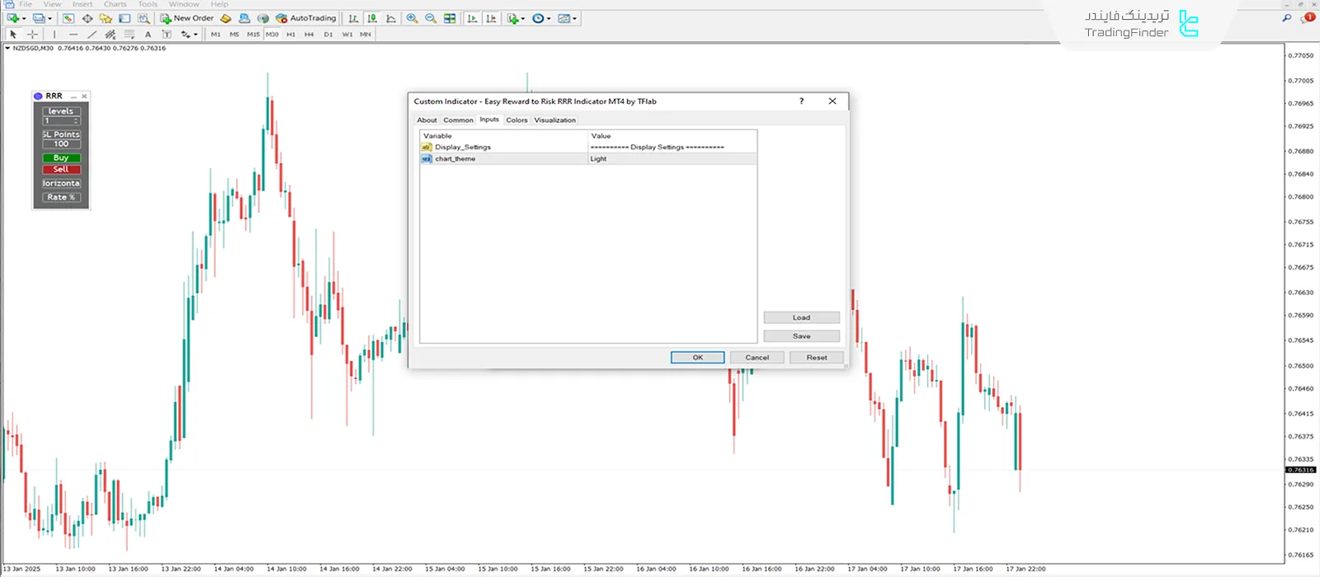Screen dimensions: 1320x577
Task: Click the green Buy button in RRR panel
Action: [61, 158]
